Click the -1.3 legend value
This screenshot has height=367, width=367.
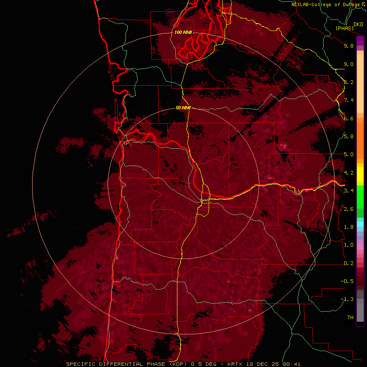tap(347, 299)
